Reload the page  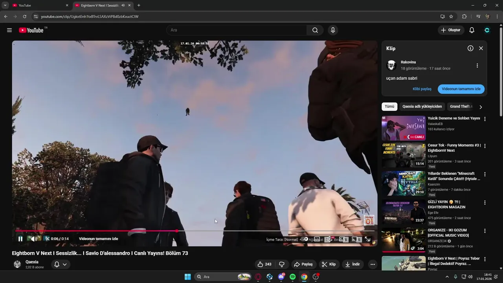(x=24, y=17)
